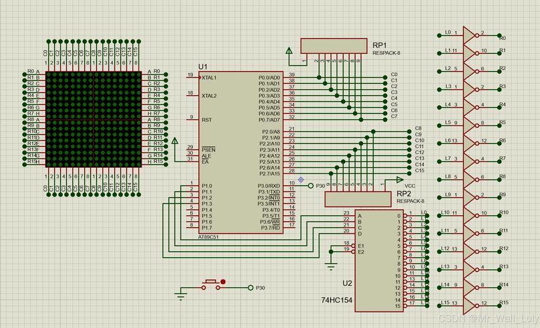
Task: Select the inverter with L13 input
Action: pyautogui.click(x=470, y=270)
